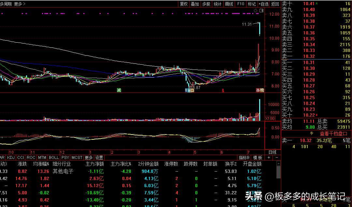352x207 pixels.
Task: Click the 返回 back button on the toolbar
Action: click(275, 4)
